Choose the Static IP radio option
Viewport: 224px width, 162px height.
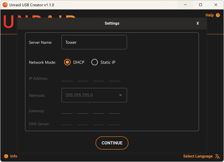(95, 62)
